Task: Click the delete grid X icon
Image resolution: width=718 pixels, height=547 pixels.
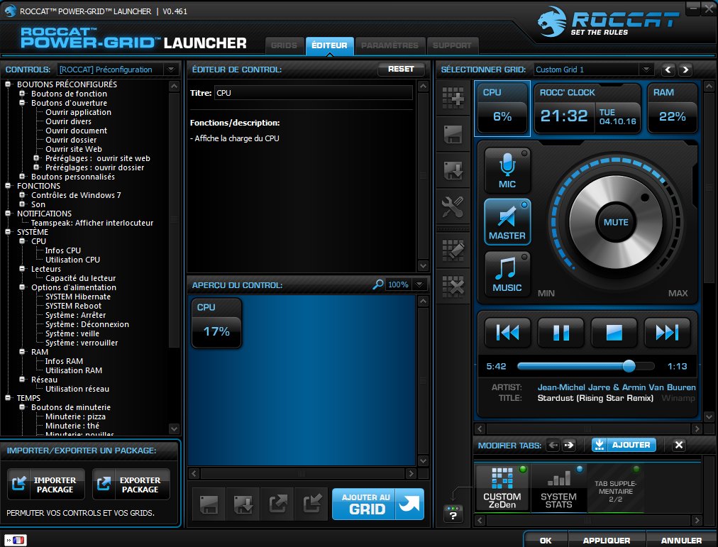Action: [453, 285]
